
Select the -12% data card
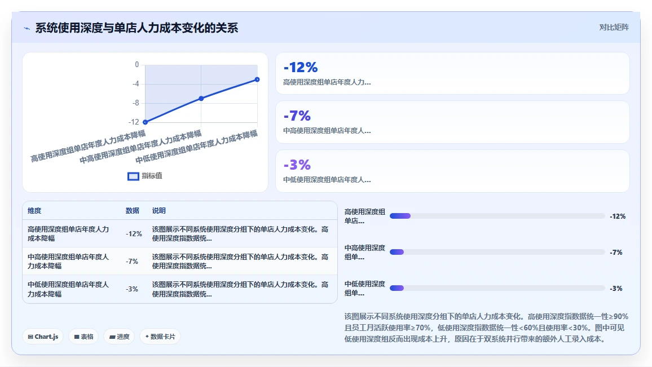(452, 73)
